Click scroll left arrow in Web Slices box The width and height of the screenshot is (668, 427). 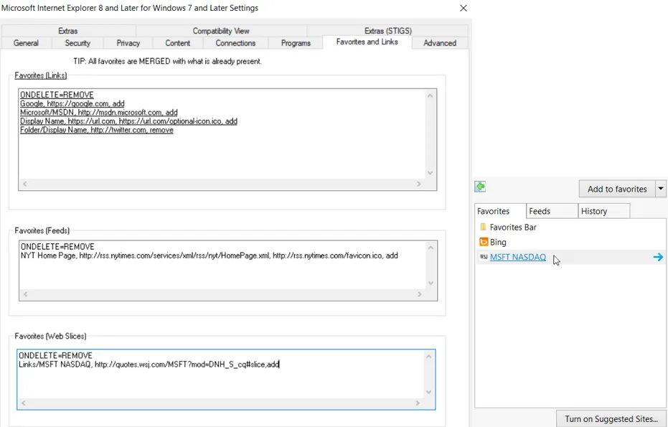(24, 403)
